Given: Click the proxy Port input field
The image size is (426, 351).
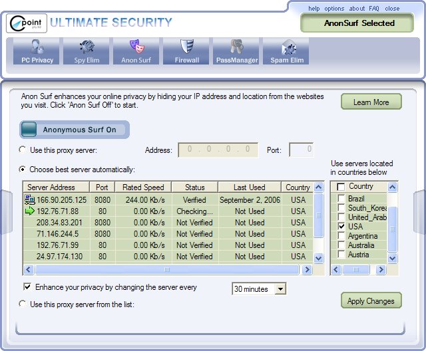Looking at the screenshot, I should tap(302, 150).
